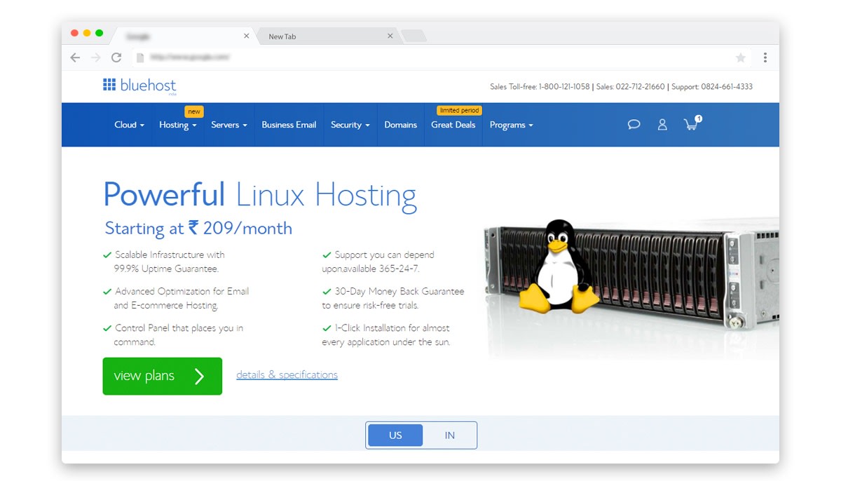The image size is (841, 481).
Task: Expand the Hosting dropdown menu
Action: 177,125
